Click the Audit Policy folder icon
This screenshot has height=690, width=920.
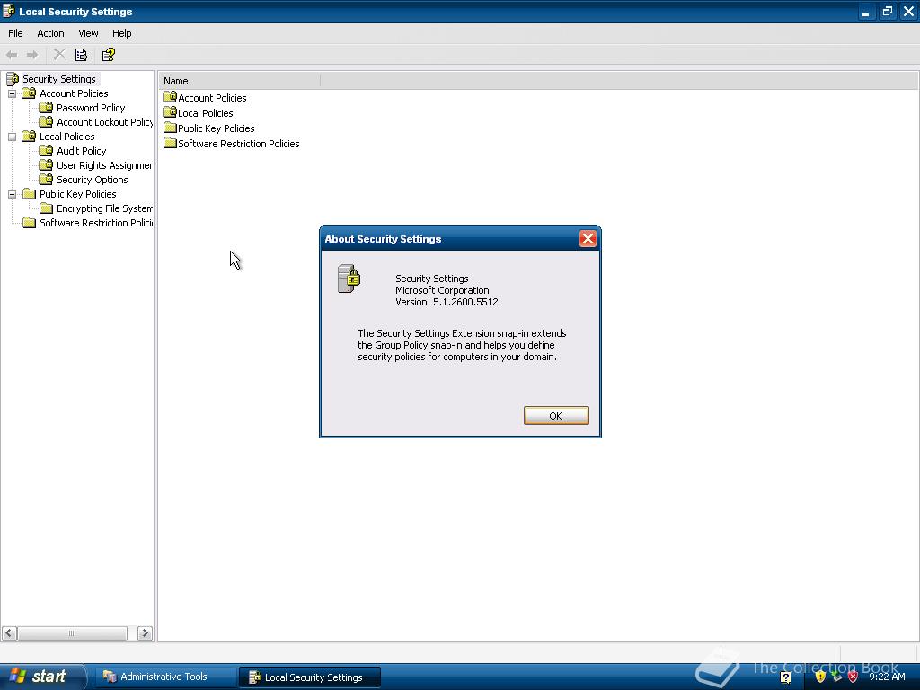tap(46, 151)
